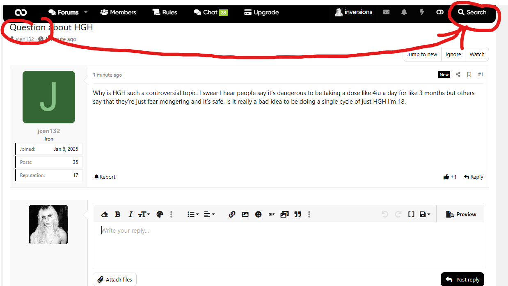Open the font size dropdown
This screenshot has height=286, width=508.
pos(144,214)
